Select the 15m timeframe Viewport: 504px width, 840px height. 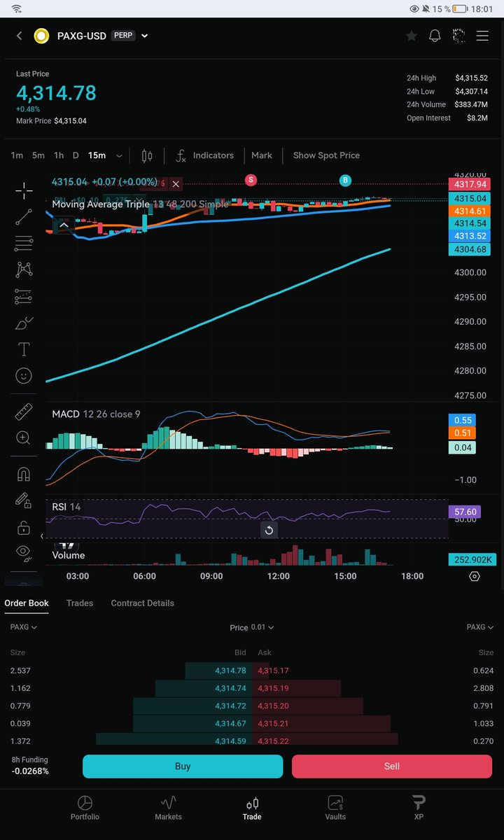97,155
